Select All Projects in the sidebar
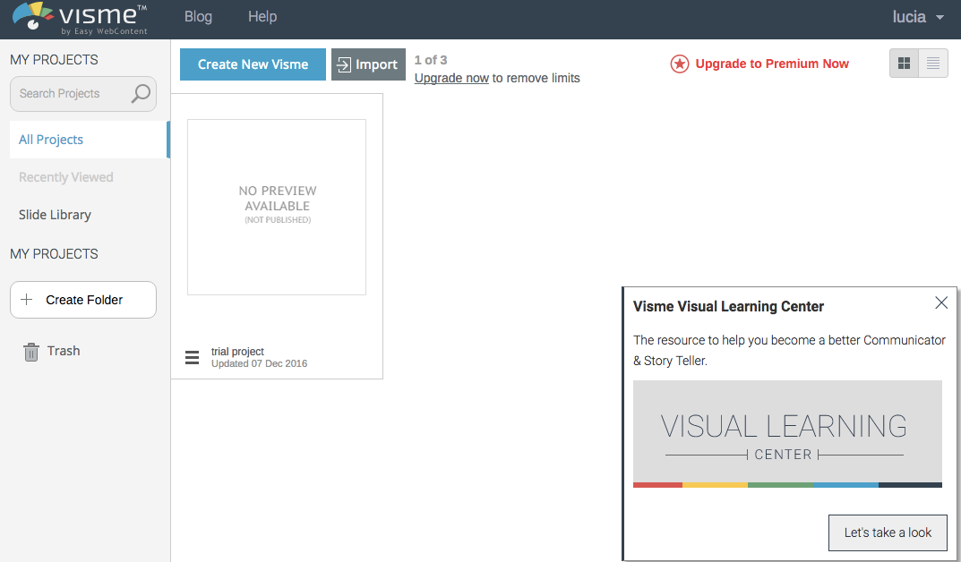 90,140
